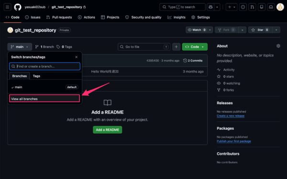Open pull requests icon in header
Viewport: 287px width, 179px height.
pos(252,7)
